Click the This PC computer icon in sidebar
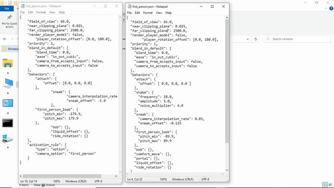 8,83
